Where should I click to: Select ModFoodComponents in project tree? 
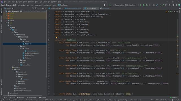31,53
